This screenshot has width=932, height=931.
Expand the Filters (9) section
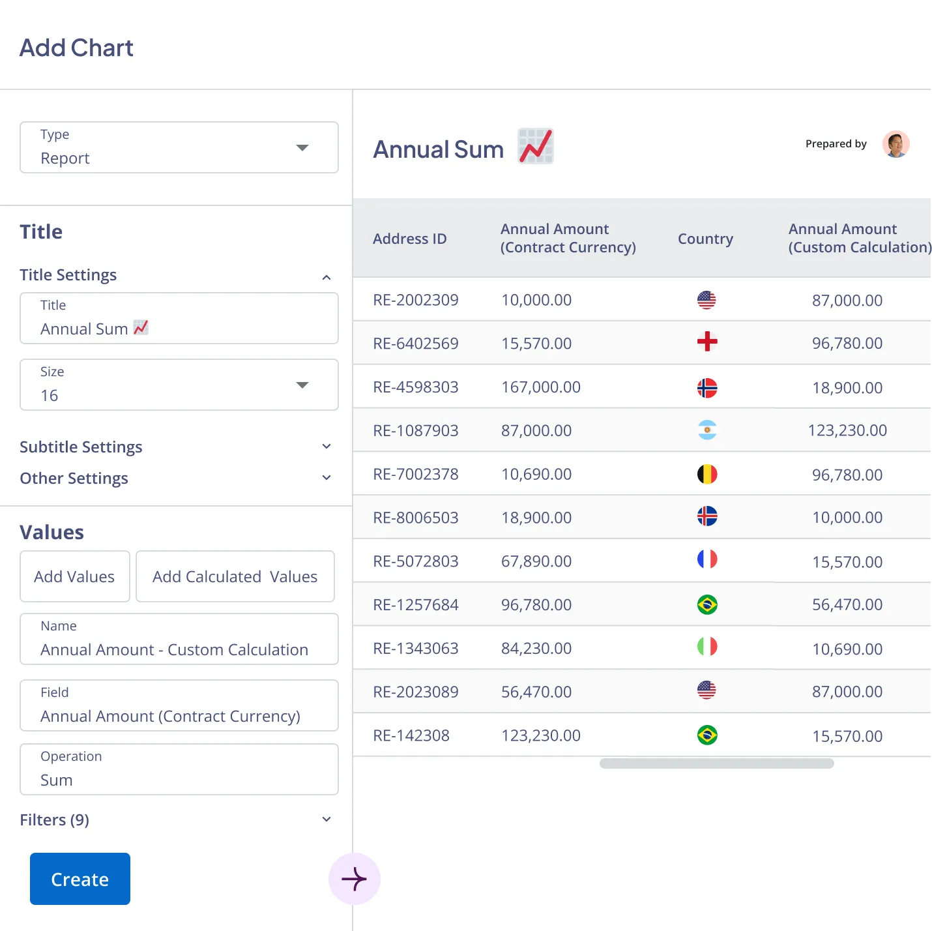(x=327, y=820)
